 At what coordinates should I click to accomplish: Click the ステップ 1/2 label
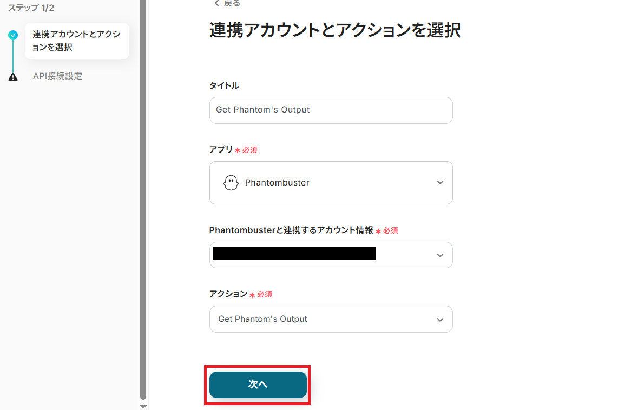point(31,8)
